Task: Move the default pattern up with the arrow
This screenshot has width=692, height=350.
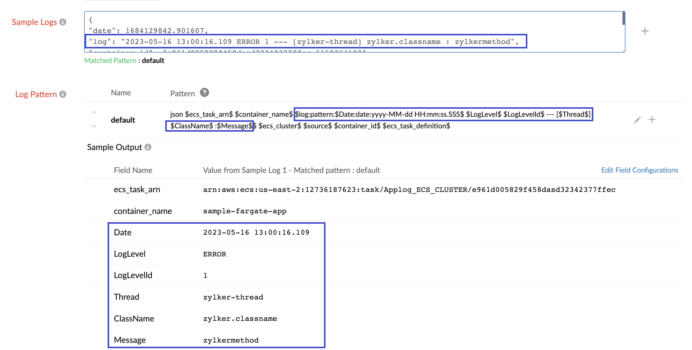Action: click(x=94, y=113)
